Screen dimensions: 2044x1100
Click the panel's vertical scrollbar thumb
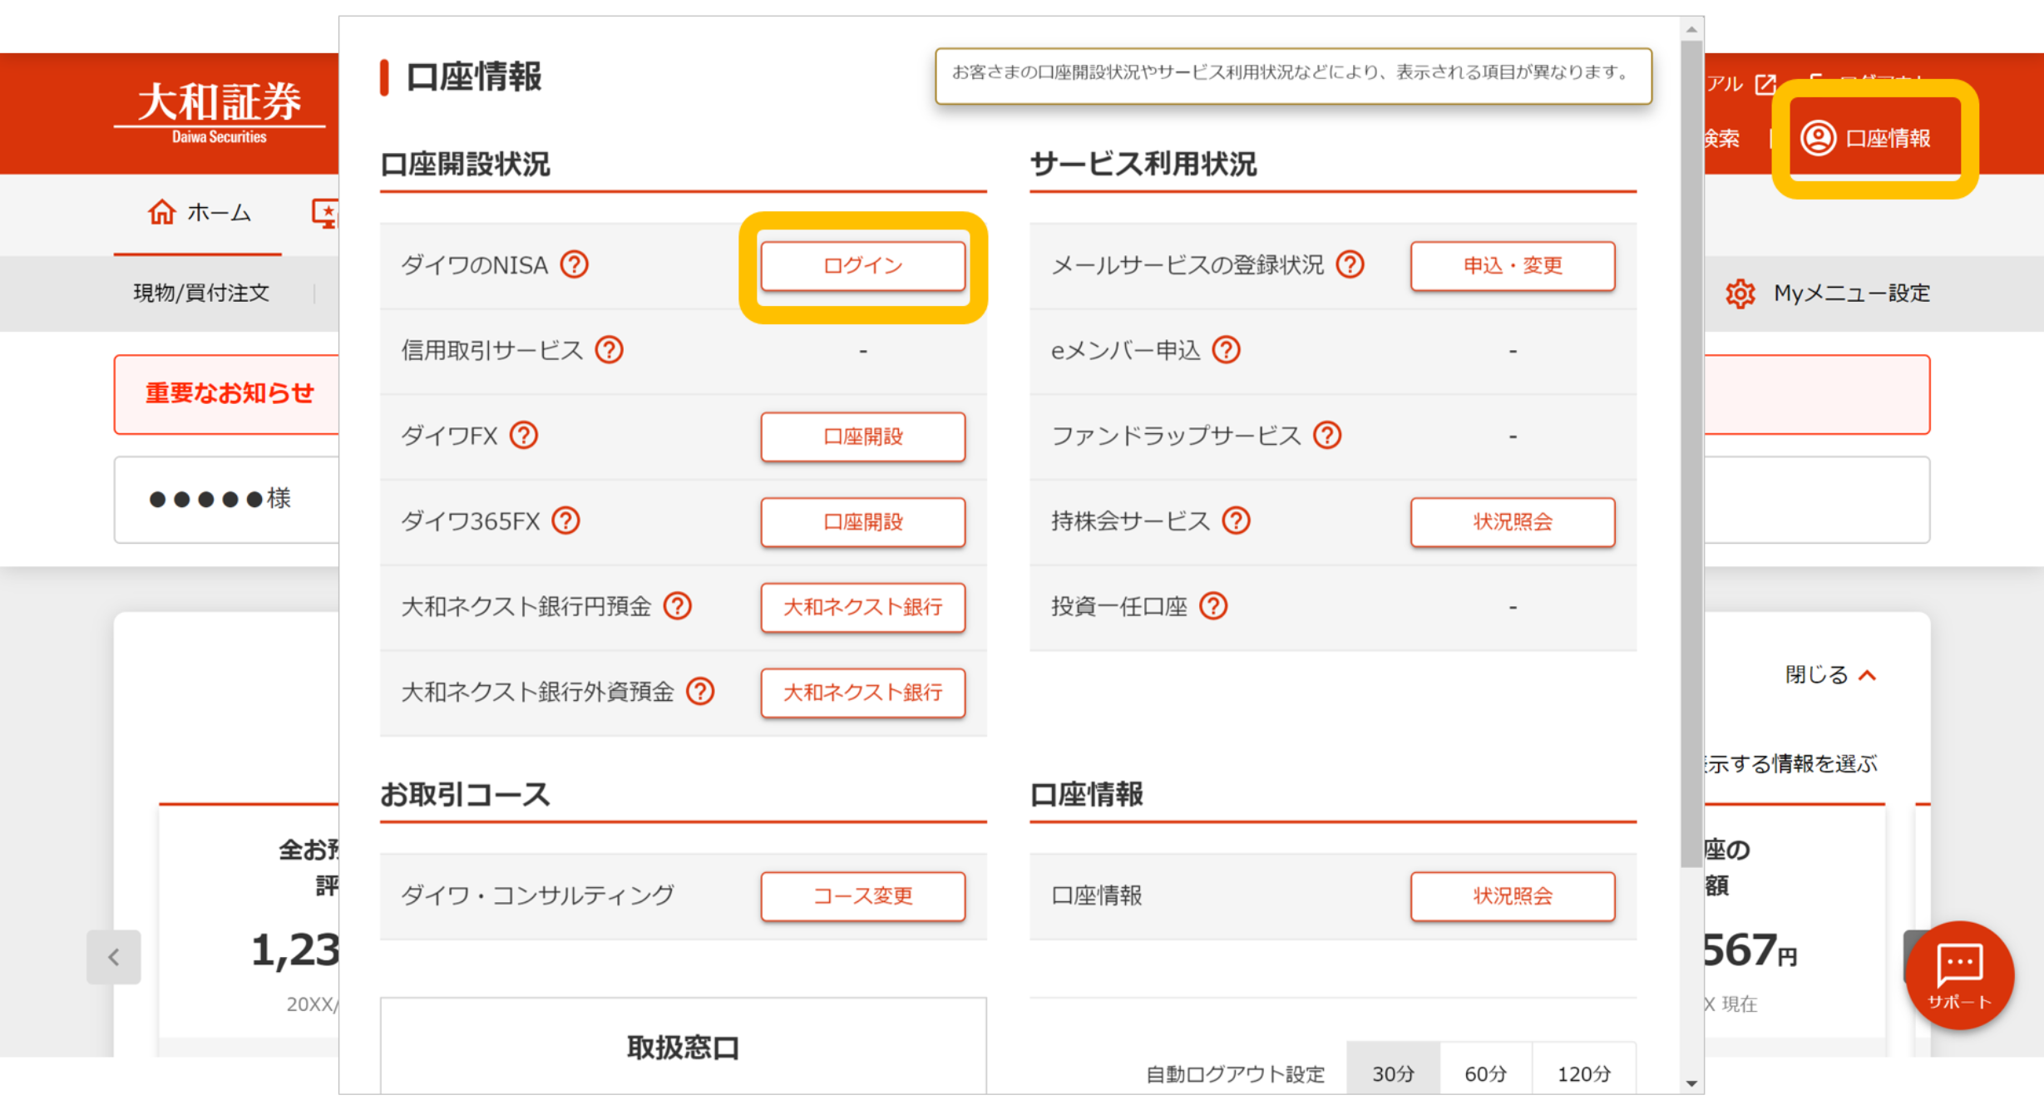point(1691,453)
